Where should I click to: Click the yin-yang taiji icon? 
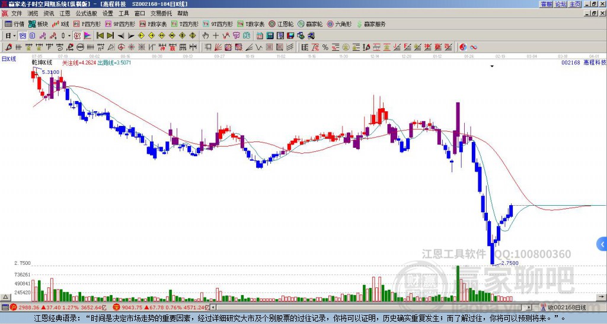click(463, 47)
